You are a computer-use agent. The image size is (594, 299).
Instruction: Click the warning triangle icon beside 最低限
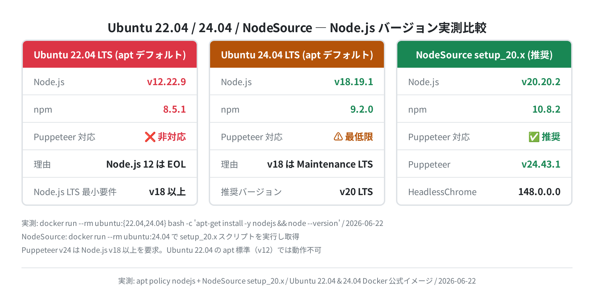338,136
